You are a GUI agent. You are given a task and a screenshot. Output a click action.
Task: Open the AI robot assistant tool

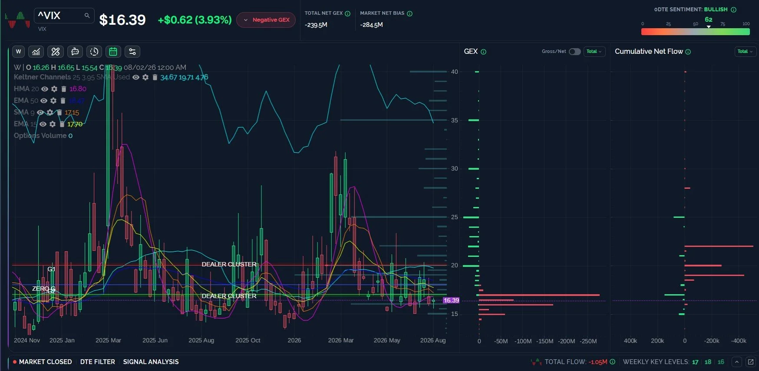pyautogui.click(x=75, y=52)
